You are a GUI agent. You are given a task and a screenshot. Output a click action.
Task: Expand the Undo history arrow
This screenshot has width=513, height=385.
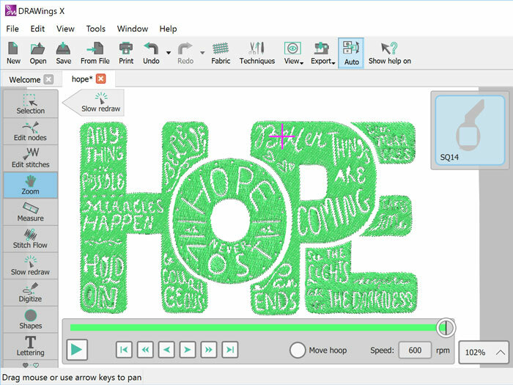click(169, 53)
